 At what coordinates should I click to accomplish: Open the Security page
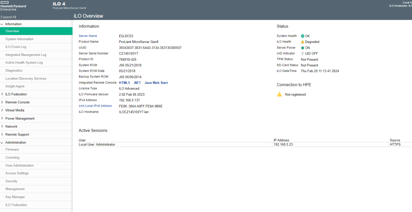click(x=36, y=181)
